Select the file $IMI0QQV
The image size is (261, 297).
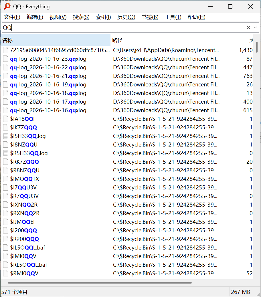pos(23,256)
